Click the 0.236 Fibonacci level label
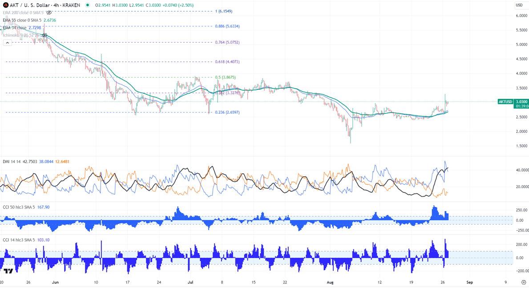 227,112
